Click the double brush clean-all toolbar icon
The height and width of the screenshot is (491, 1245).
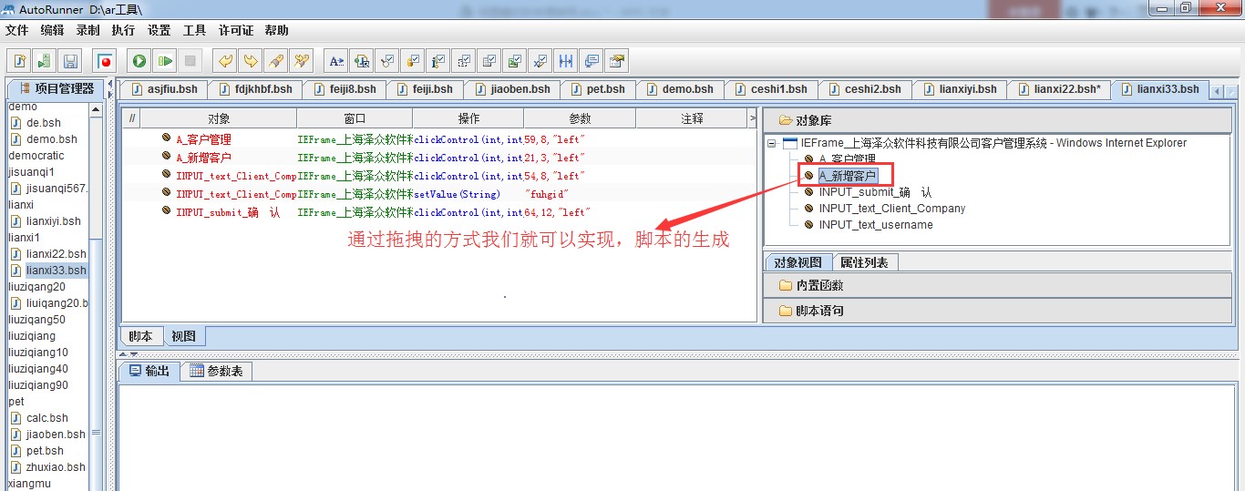click(302, 61)
